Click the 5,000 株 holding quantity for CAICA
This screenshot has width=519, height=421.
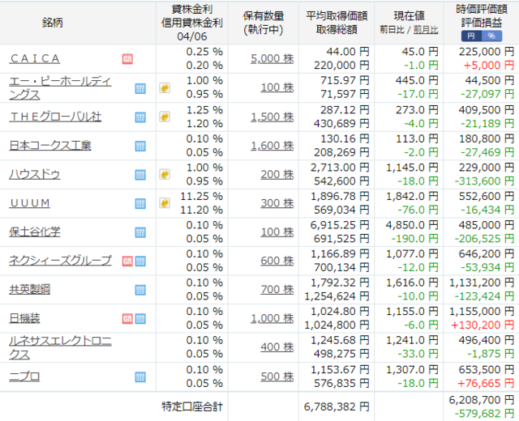[x=272, y=59]
